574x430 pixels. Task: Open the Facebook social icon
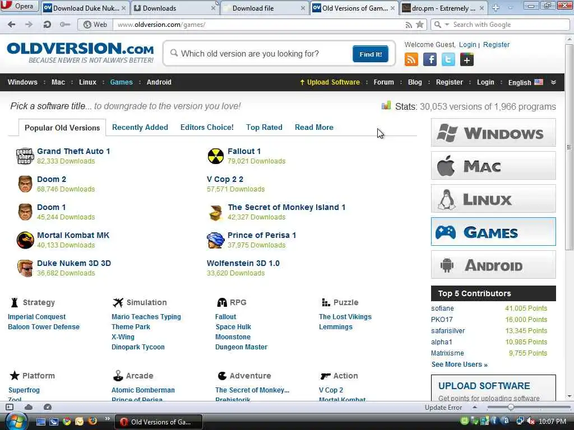430,59
